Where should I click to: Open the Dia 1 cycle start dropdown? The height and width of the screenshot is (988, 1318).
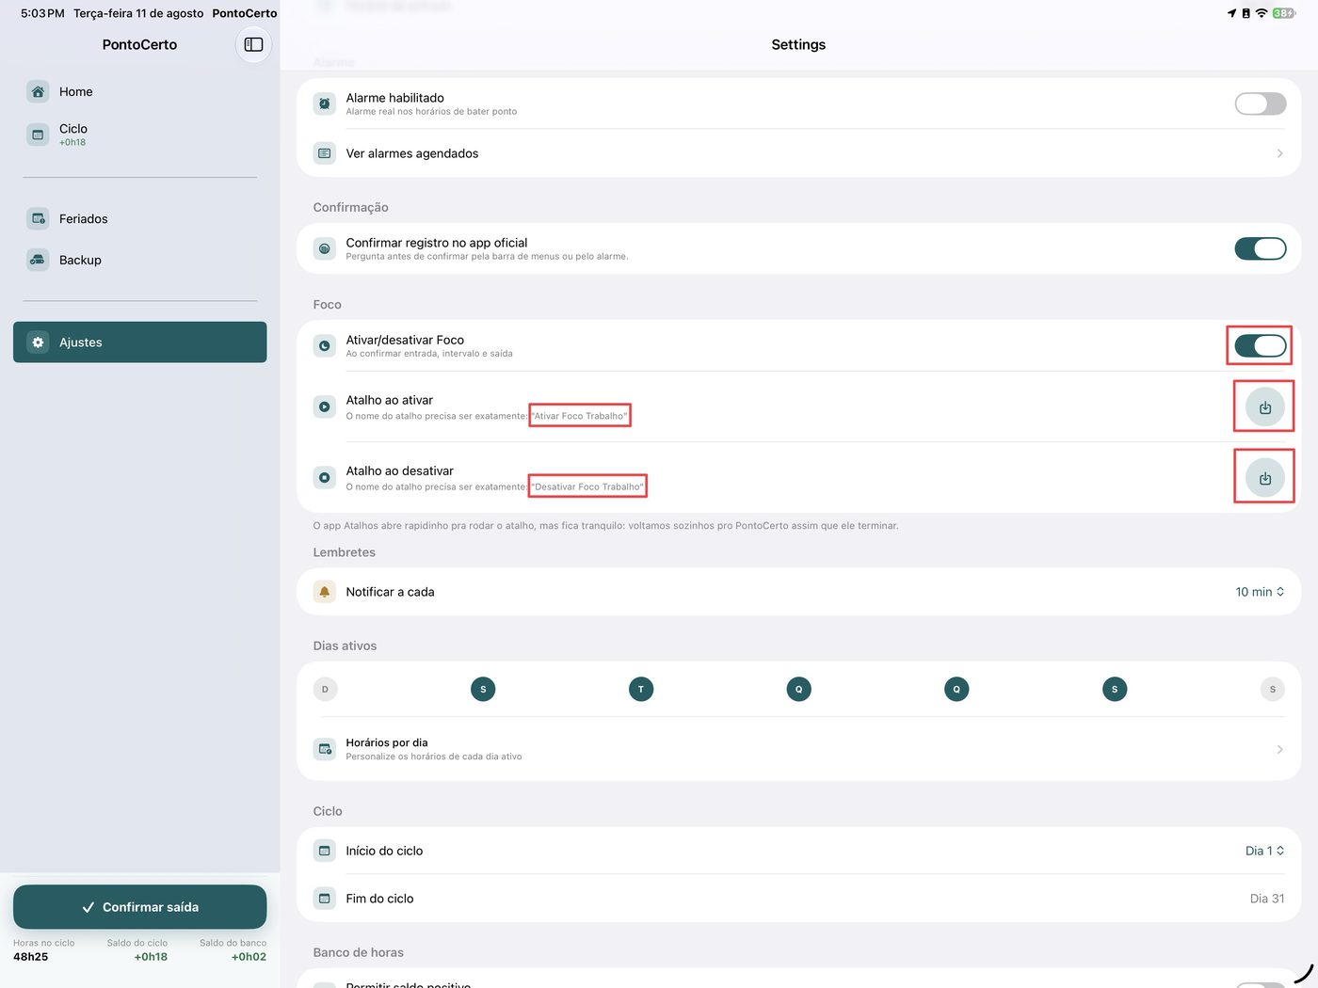1264,851
